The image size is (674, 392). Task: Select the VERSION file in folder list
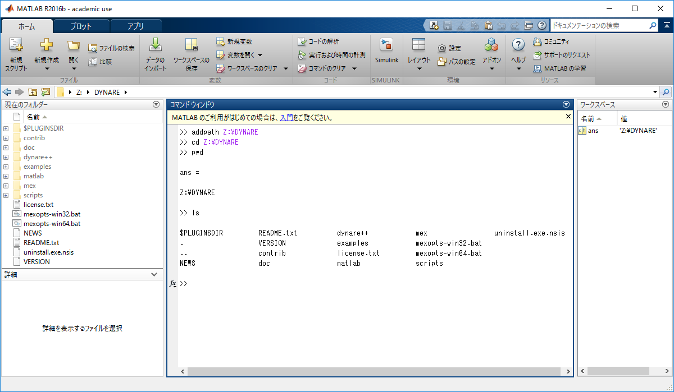pos(37,262)
